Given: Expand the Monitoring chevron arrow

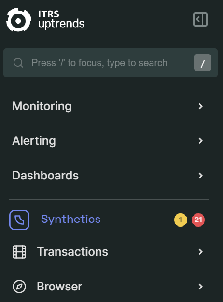Looking at the screenshot, I should pyautogui.click(x=201, y=106).
